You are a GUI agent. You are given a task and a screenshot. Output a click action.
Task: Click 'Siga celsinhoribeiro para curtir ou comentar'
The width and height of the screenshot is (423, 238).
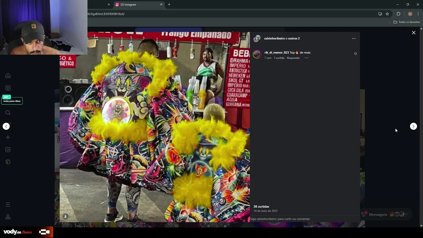coord(280,219)
